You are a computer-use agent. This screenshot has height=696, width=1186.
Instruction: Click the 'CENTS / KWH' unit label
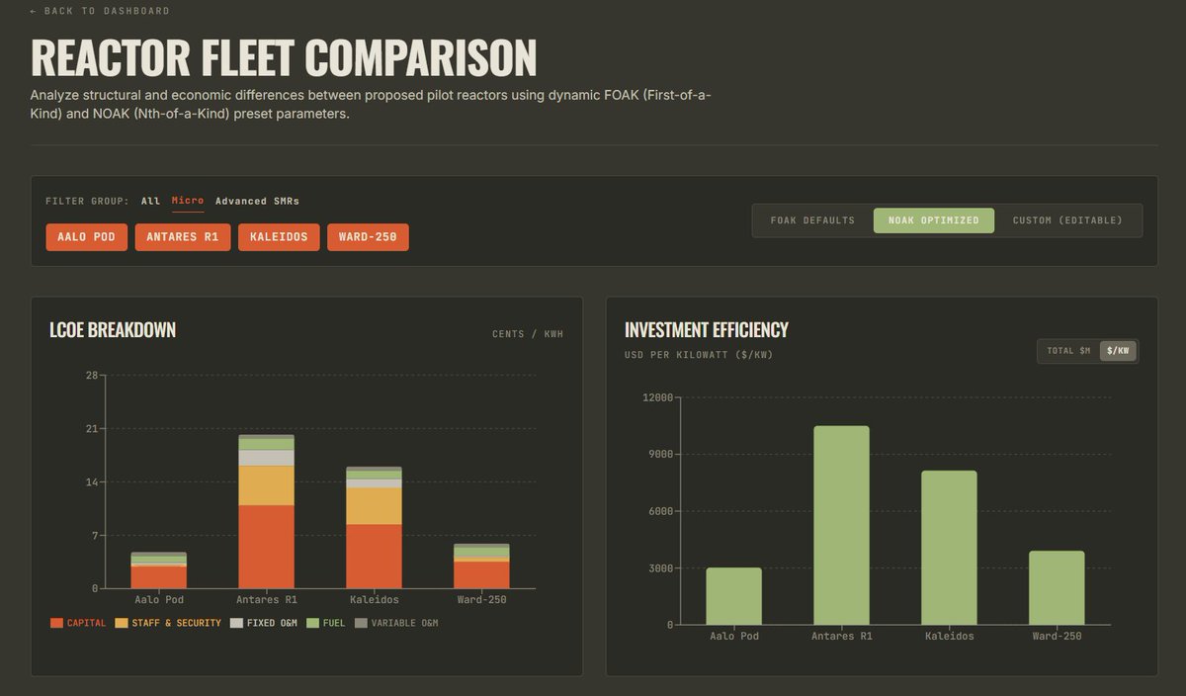pos(528,334)
